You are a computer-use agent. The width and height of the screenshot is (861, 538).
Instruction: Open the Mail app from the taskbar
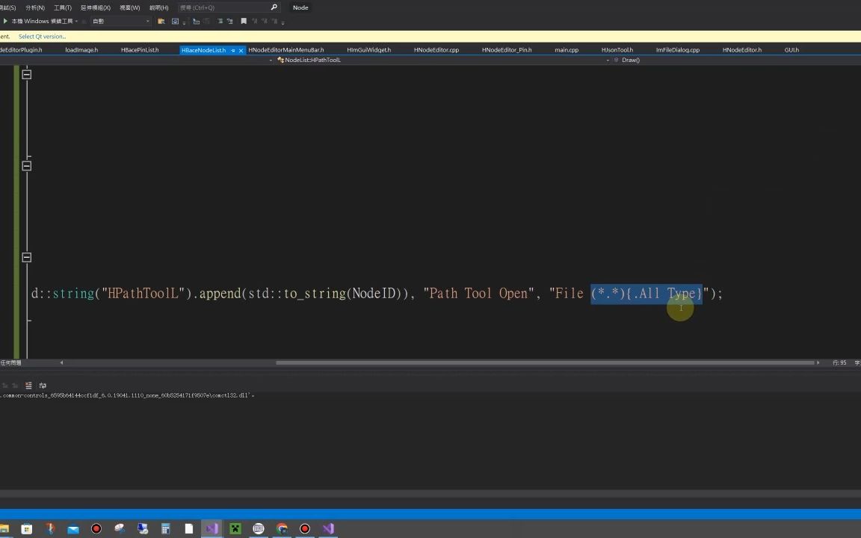[x=73, y=529]
